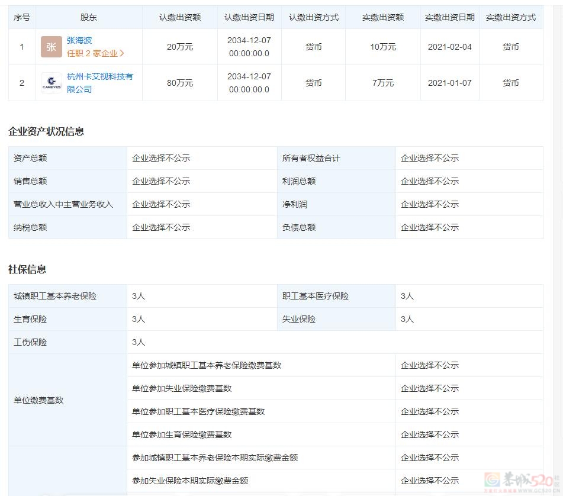Select the 股东 column header
Viewport: 563px width, 496px height.
point(89,17)
